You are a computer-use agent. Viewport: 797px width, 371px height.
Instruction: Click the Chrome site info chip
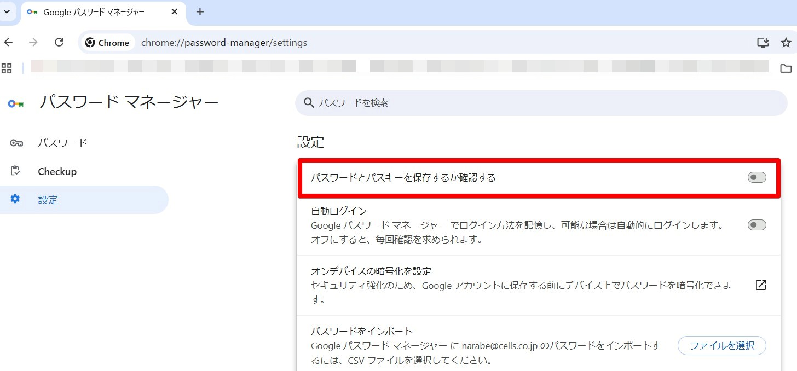coord(107,43)
